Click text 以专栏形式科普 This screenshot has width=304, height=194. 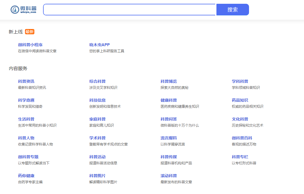[x=244, y=163]
